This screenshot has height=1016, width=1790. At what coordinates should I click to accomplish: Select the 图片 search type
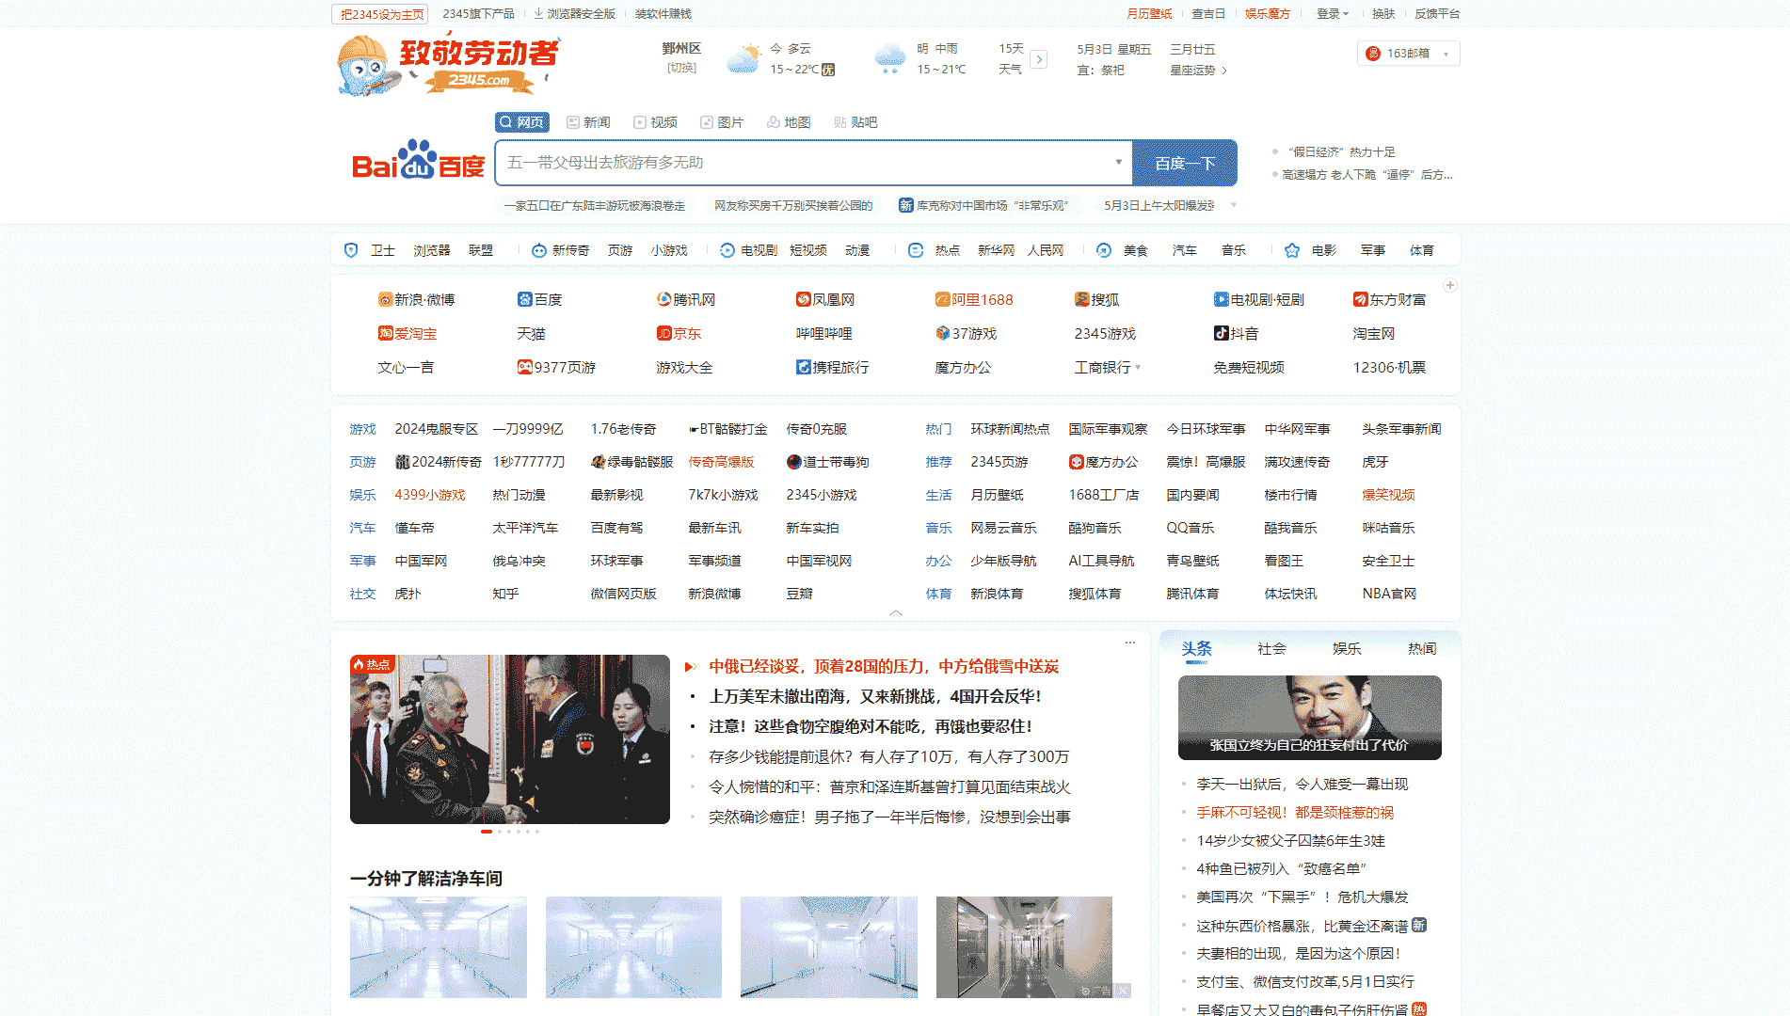pos(722,122)
